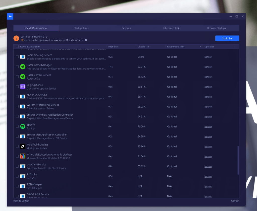Viewport: 257px width, 211px height.
Task: Click the Zoom Sharing Service icon
Action: tap(23, 57)
